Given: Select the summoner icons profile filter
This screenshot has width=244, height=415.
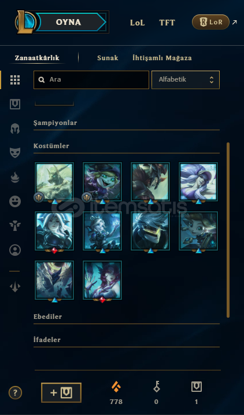Looking at the screenshot, I should (15, 250).
